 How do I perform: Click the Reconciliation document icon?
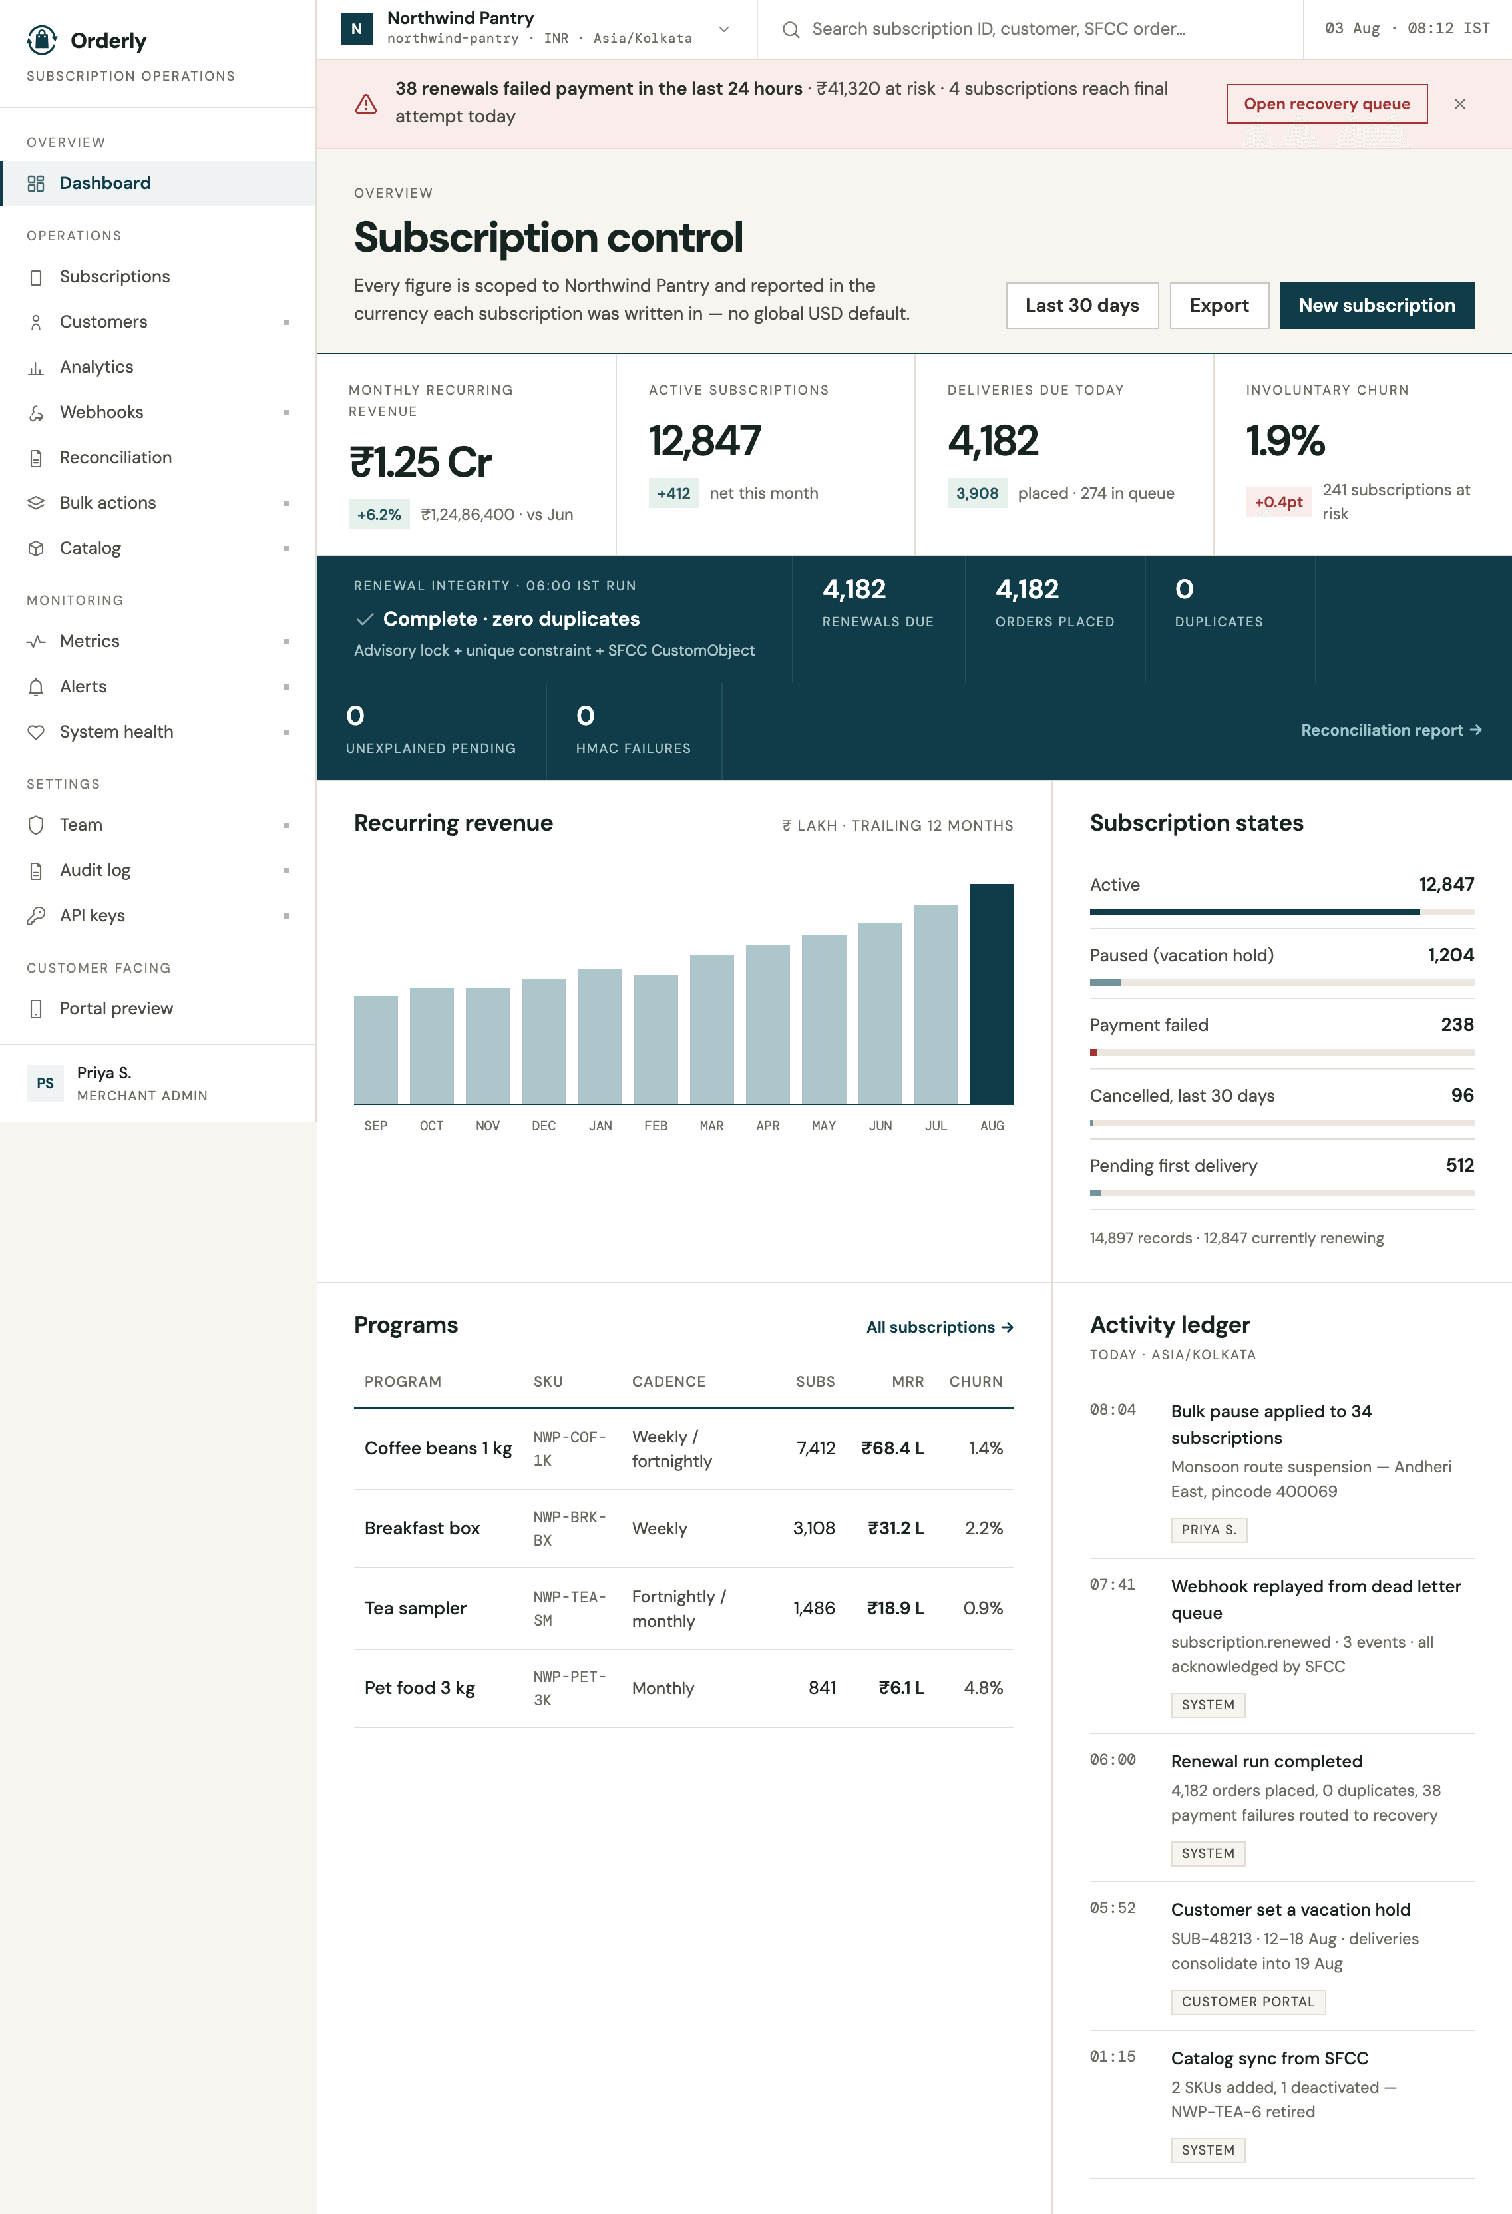[36, 458]
